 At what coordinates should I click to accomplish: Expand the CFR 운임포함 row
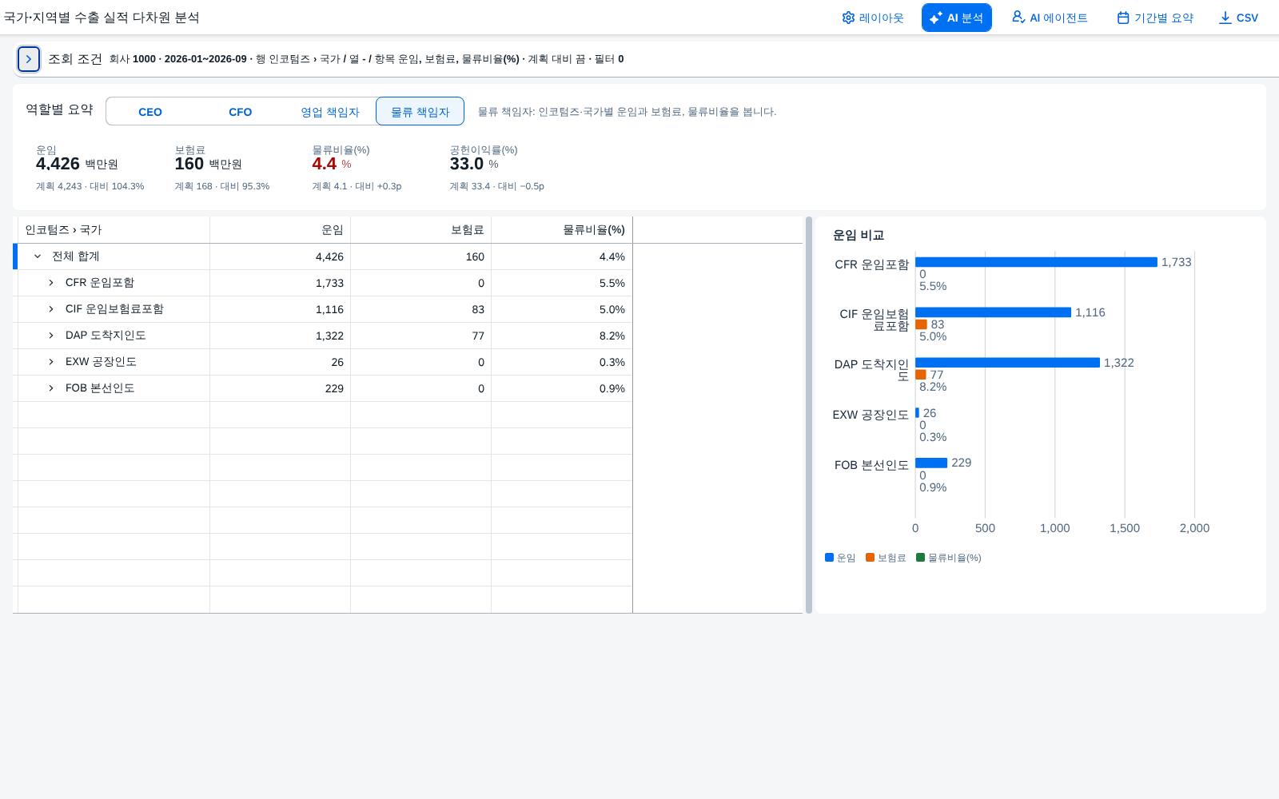pos(51,283)
